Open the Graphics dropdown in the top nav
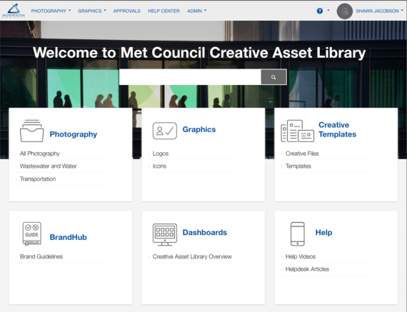407x312 pixels. [92, 11]
